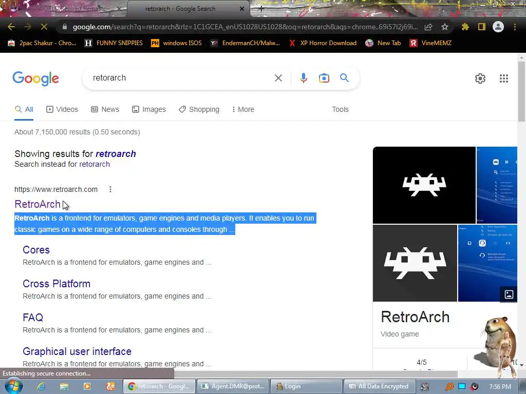
Task: Open the grey RetroArch logo thumbnail
Action: 415,263
